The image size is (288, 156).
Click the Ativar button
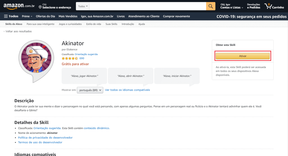point(243,56)
